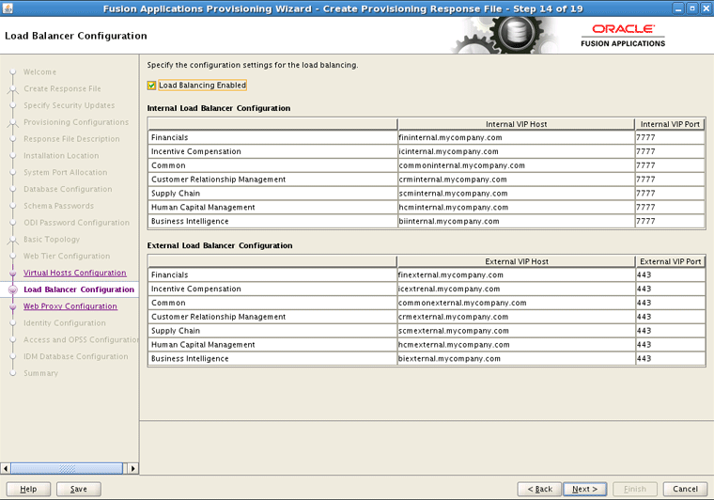714x500 pixels.
Task: Click the Welcome step in sidebar
Action: pyautogui.click(x=39, y=72)
